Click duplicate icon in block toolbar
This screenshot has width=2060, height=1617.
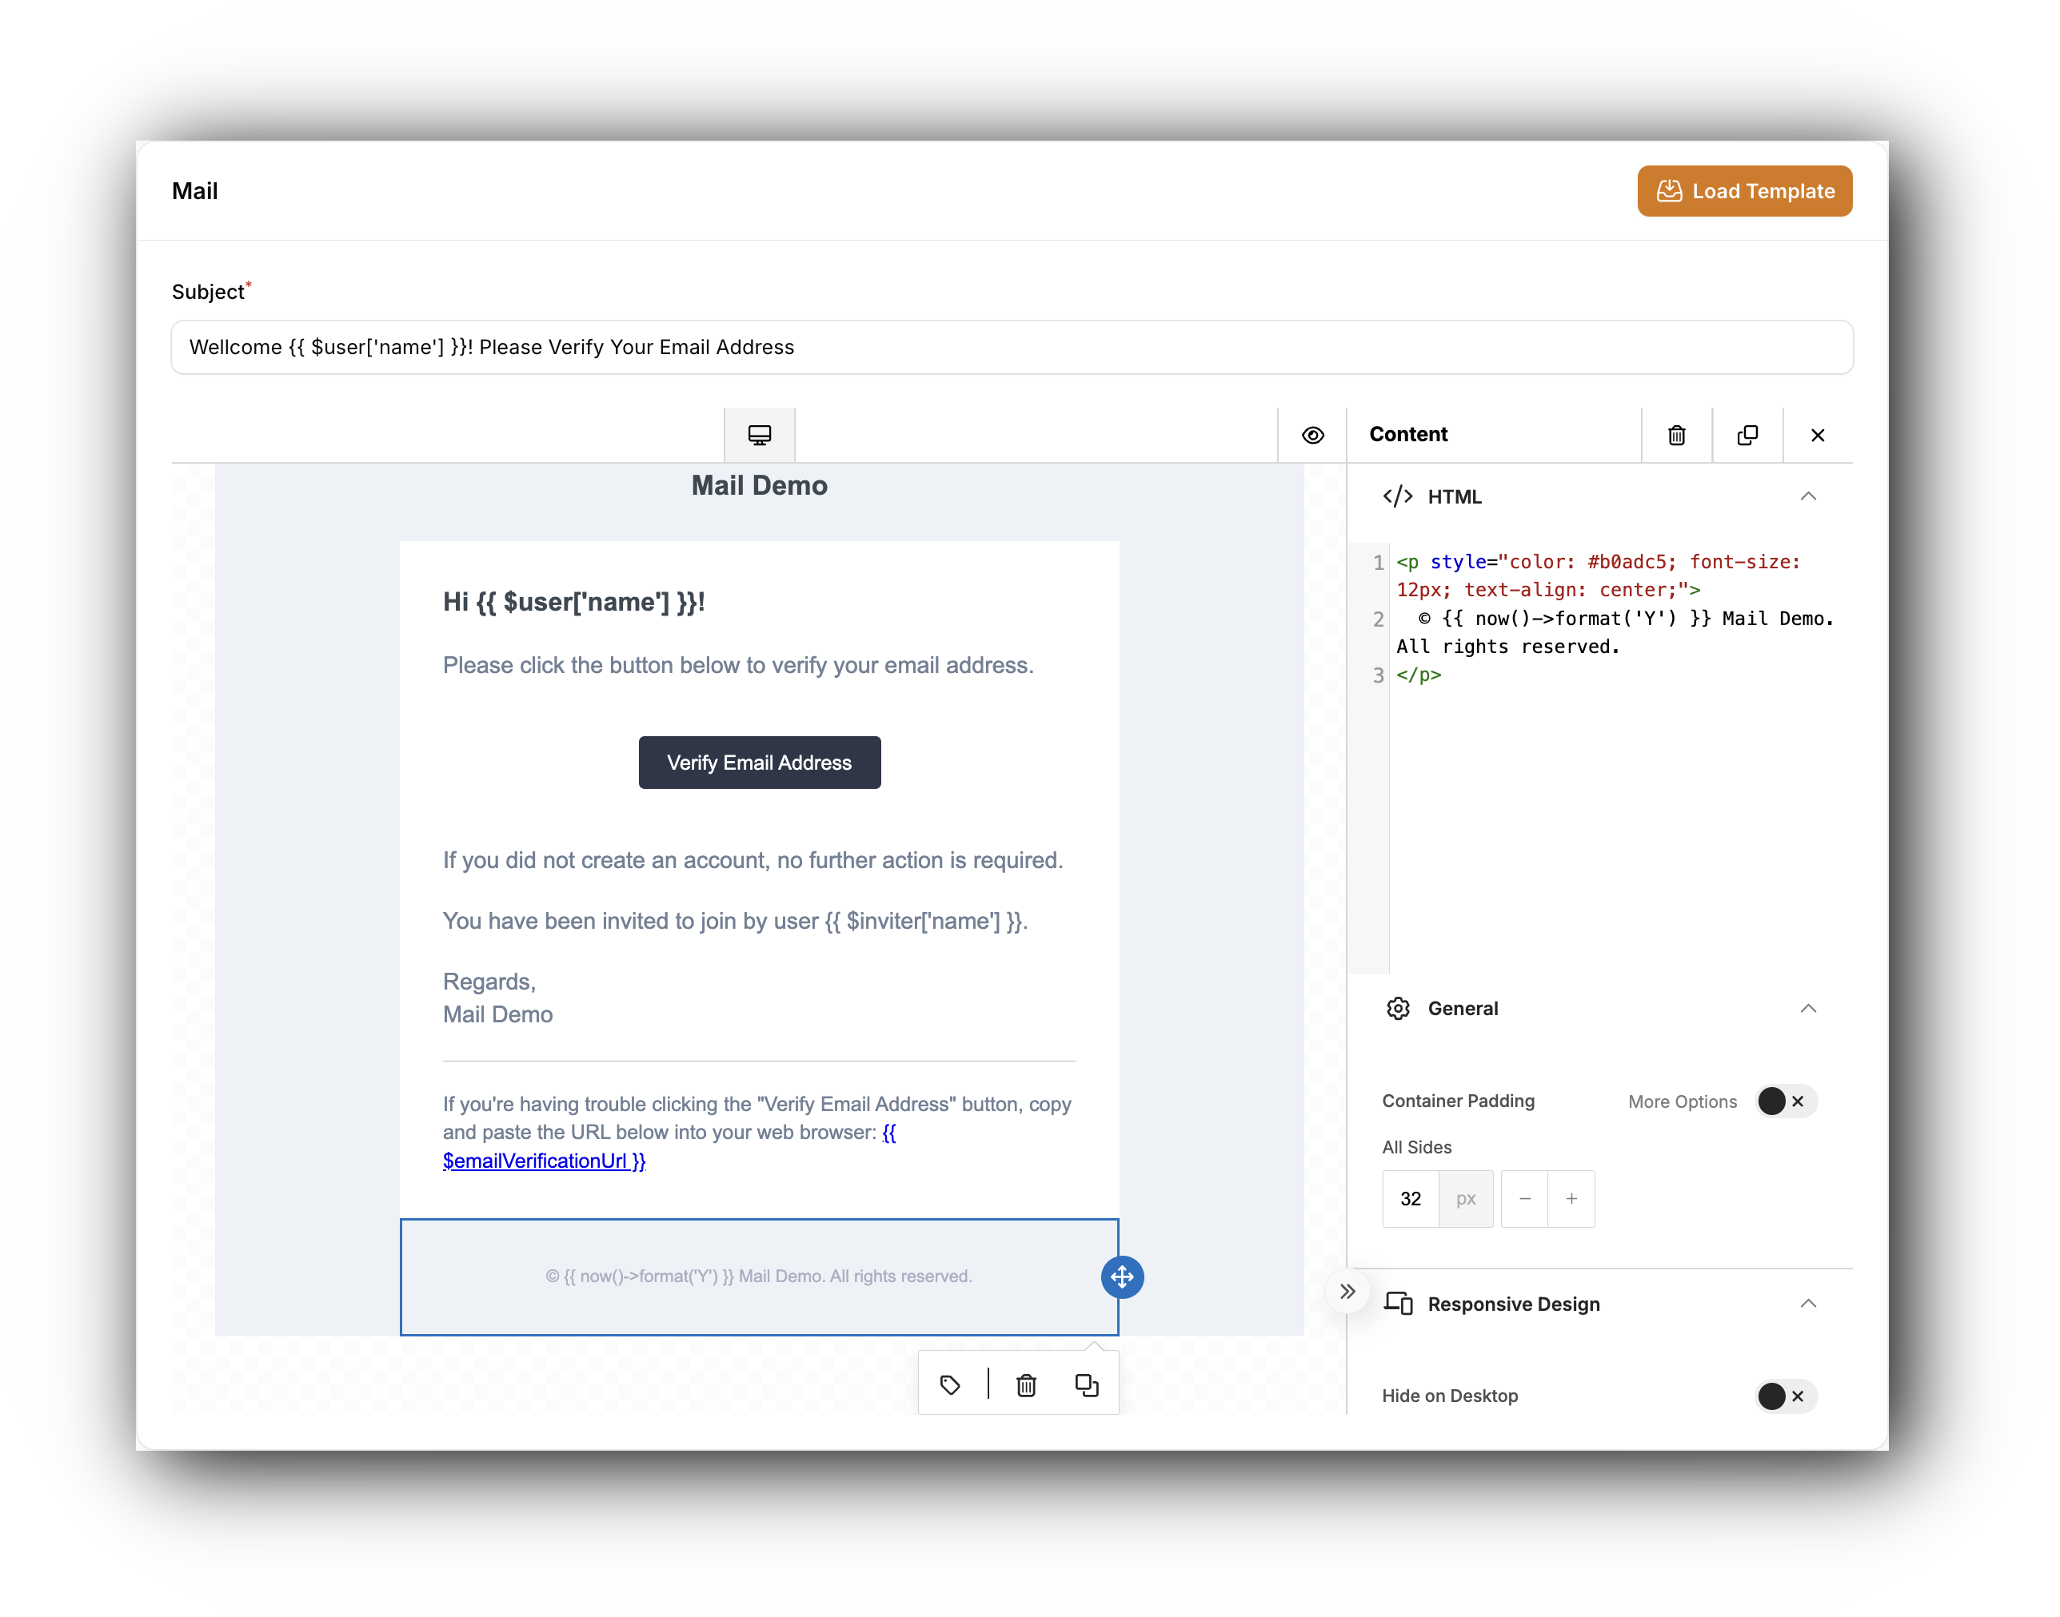(1085, 1384)
